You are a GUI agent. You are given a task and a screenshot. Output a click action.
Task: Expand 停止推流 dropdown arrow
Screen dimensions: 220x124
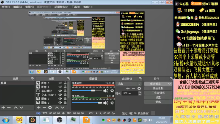coord(169,84)
